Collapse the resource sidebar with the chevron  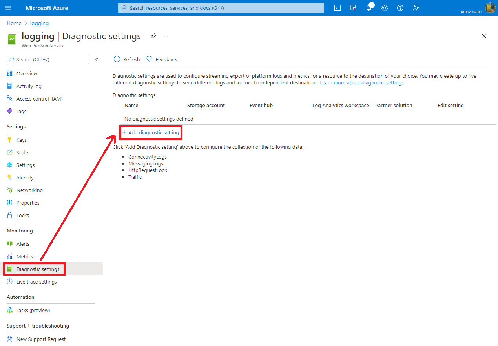click(97, 59)
